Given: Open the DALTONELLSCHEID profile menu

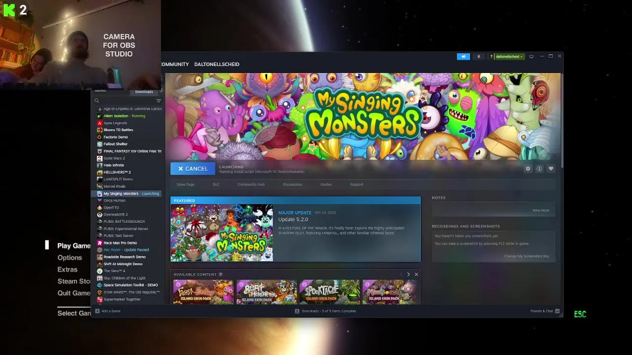Looking at the screenshot, I should click(x=217, y=64).
